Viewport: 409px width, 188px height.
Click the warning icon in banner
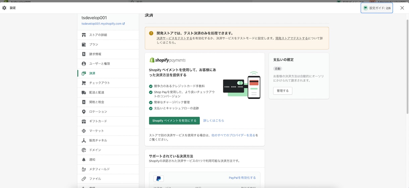(x=151, y=33)
